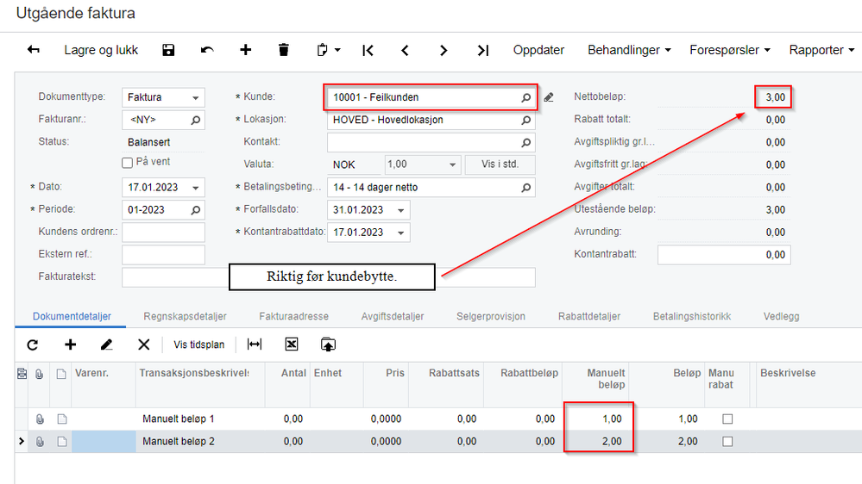
Task: Click note icon on Manuelt beløp 2 row
Action: 62,442
